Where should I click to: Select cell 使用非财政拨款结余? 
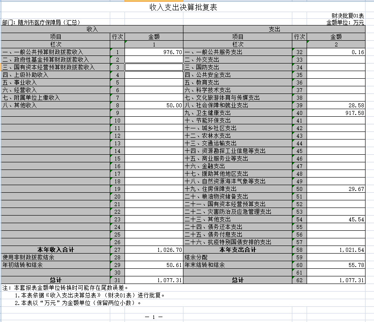tap(56, 258)
